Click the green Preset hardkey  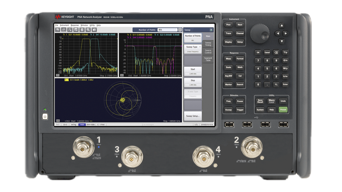pyautogui.click(x=283, y=110)
